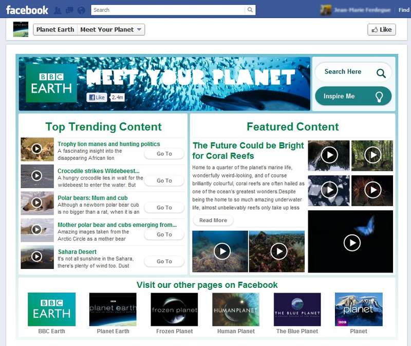
Task: Open the Planet Earth page logo tile
Action: tap(113, 309)
